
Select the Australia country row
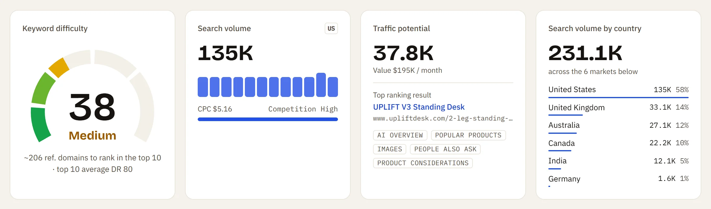[x=618, y=127]
